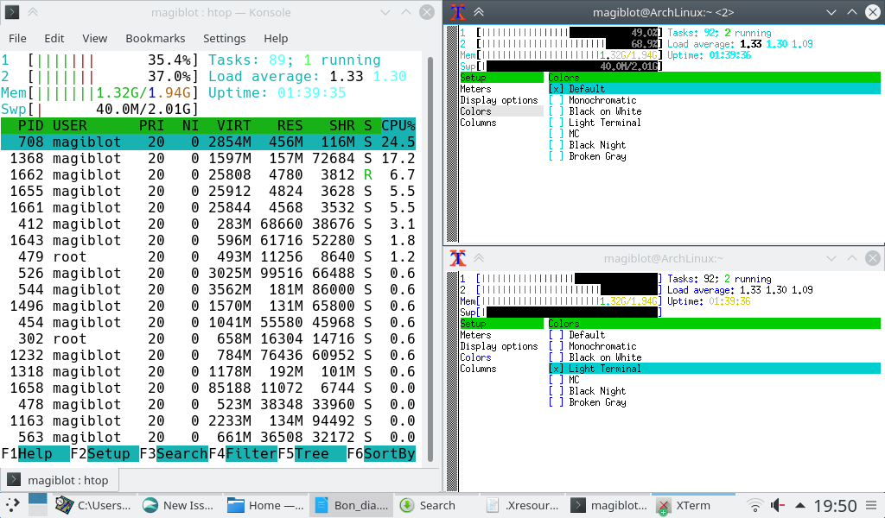The image size is (885, 518).
Task: Open the Bookmarks menu in Konsole
Action: click(156, 38)
